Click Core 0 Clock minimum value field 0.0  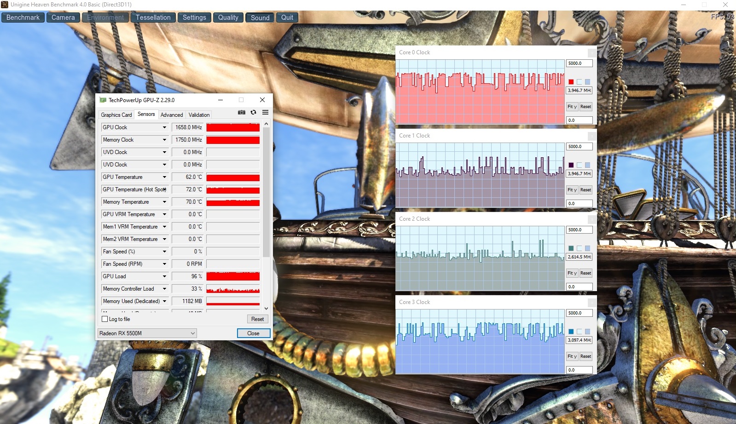coord(579,120)
